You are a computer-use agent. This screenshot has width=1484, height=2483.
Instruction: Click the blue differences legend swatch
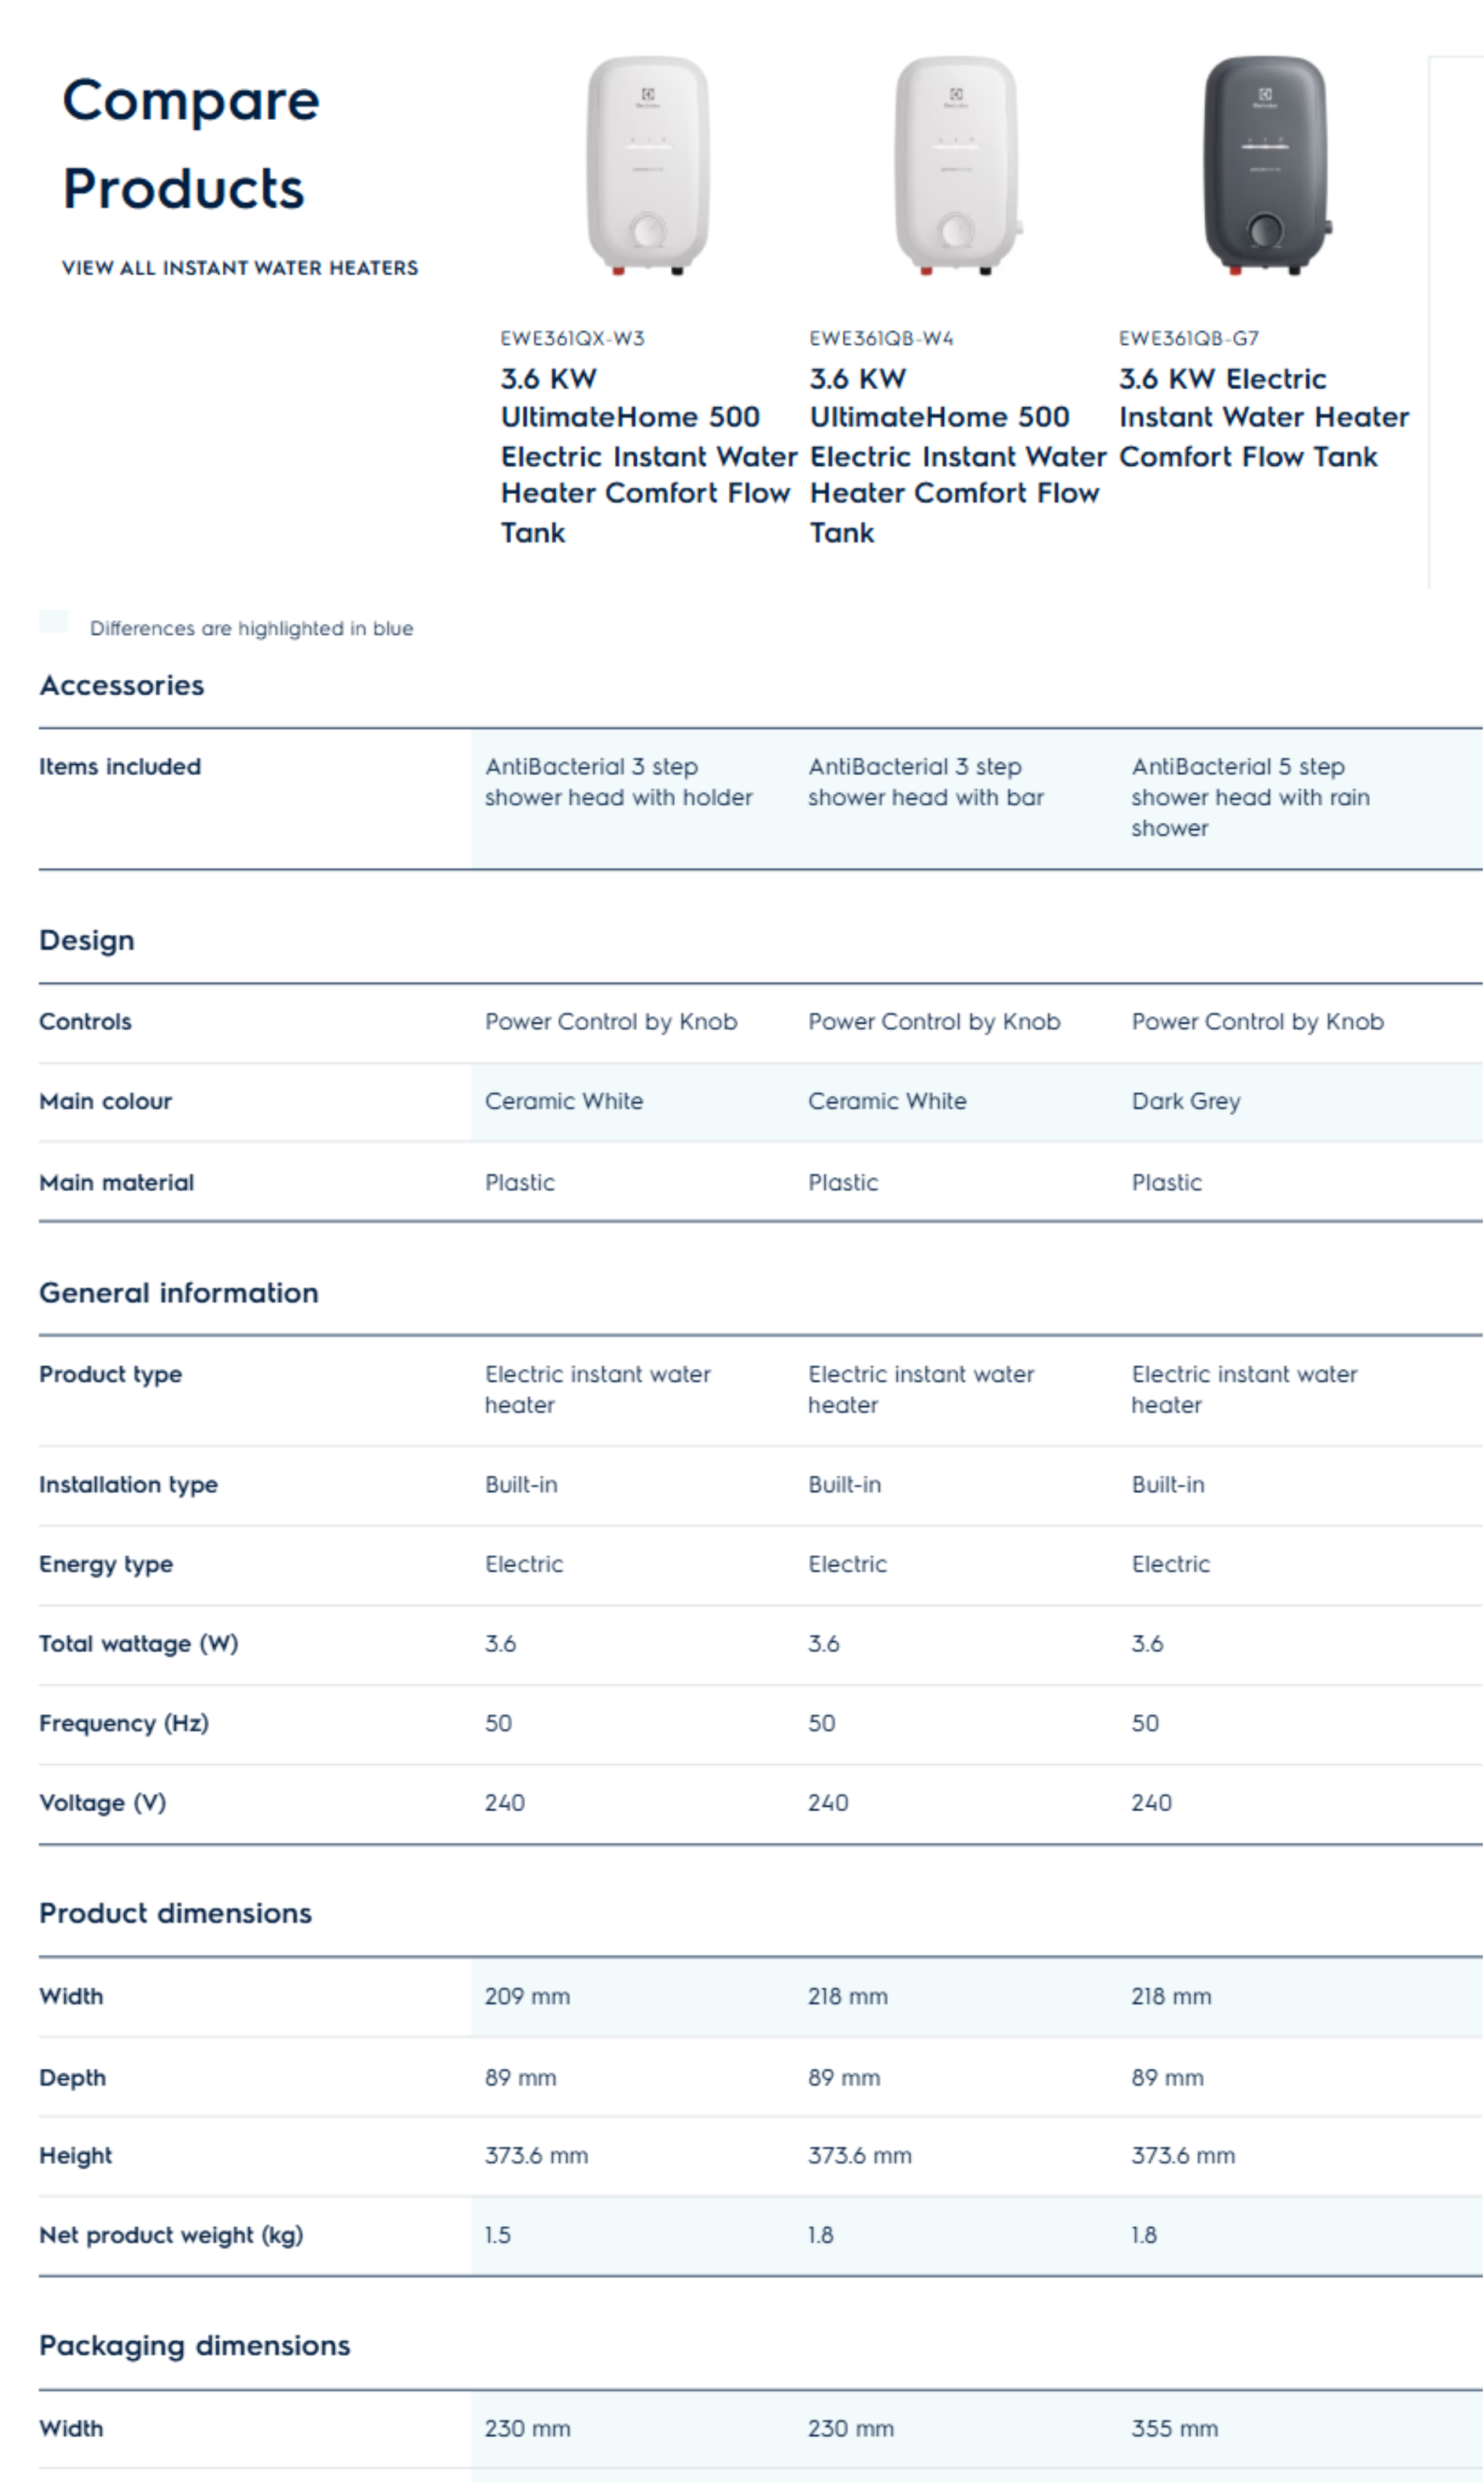click(x=53, y=621)
